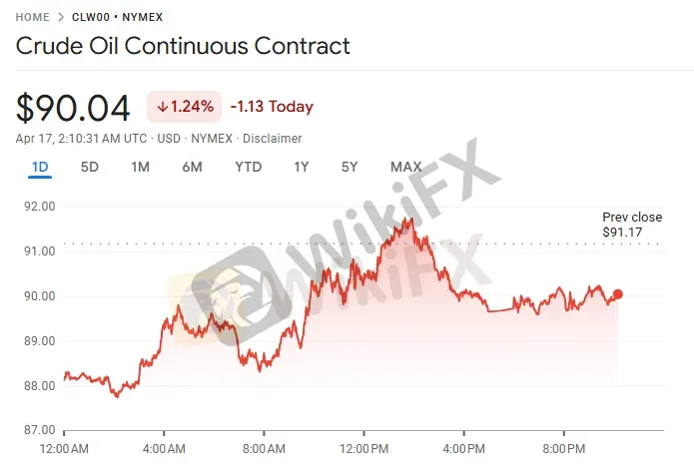Screen dimensions: 694x471
Task: Switch to the 5Y range tab
Action: pyautogui.click(x=348, y=167)
